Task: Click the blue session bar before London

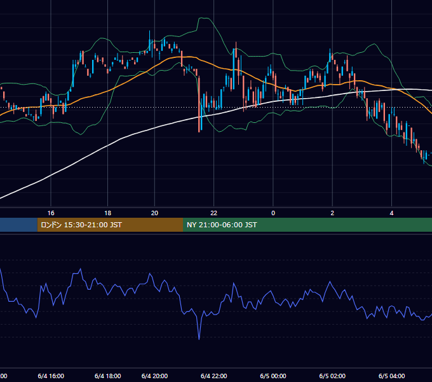Action: click(18, 225)
